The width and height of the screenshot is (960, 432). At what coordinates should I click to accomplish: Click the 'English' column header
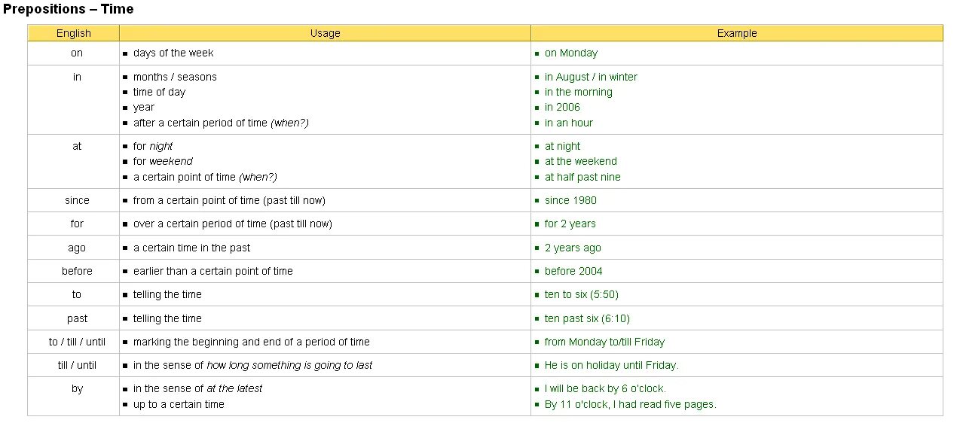pos(74,33)
